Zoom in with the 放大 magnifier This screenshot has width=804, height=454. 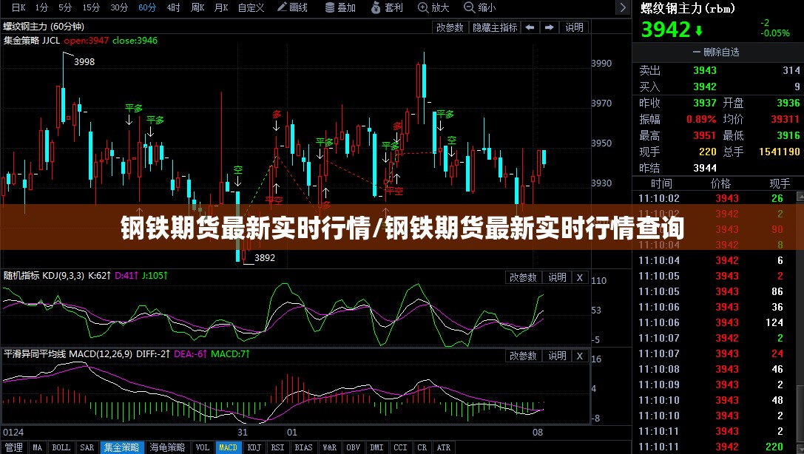(x=433, y=7)
